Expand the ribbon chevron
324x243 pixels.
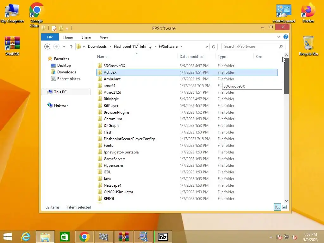pyautogui.click(x=278, y=37)
